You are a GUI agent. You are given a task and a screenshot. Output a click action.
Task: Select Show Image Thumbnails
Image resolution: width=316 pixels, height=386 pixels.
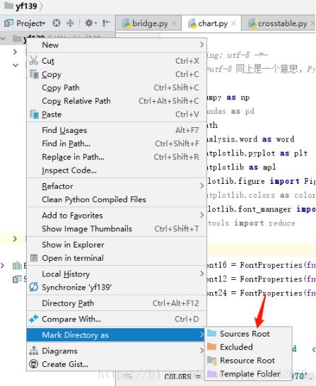tap(117, 228)
